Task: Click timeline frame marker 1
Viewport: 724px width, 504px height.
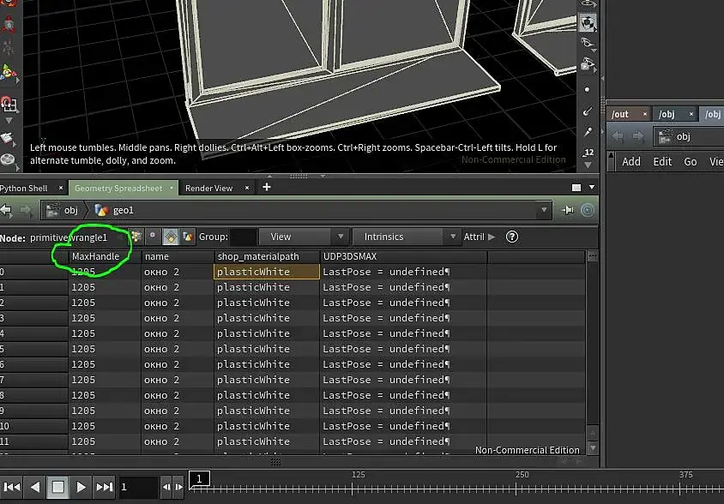Action: [x=200, y=479]
